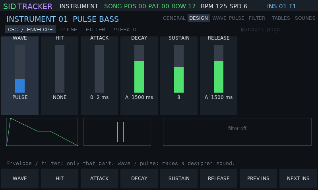
Task: Click the SONG POS 00 PAT 00 ROW 17 status
Action: [x=150, y=6]
